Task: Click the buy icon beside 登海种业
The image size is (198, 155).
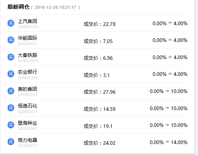Action: click(11, 125)
